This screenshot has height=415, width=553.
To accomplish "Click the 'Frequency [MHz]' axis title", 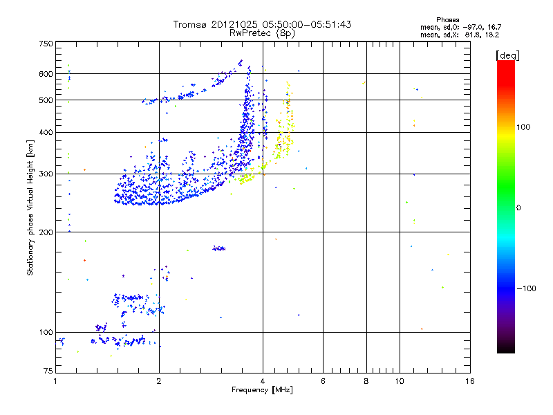I will (x=262, y=390).
